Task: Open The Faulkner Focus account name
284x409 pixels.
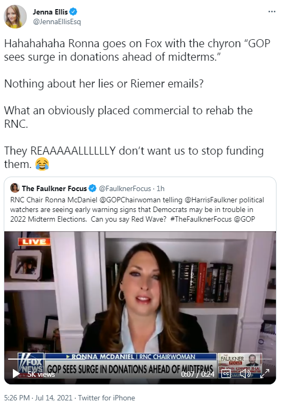Action: point(54,188)
